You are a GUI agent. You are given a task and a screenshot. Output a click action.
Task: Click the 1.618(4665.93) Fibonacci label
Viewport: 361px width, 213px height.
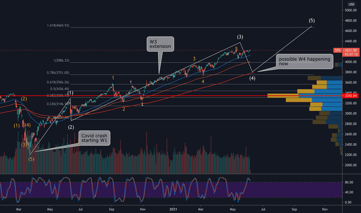click(x=58, y=25)
